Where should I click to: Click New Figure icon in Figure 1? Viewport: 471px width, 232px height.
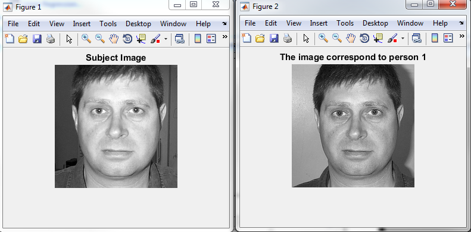[x=10, y=39]
